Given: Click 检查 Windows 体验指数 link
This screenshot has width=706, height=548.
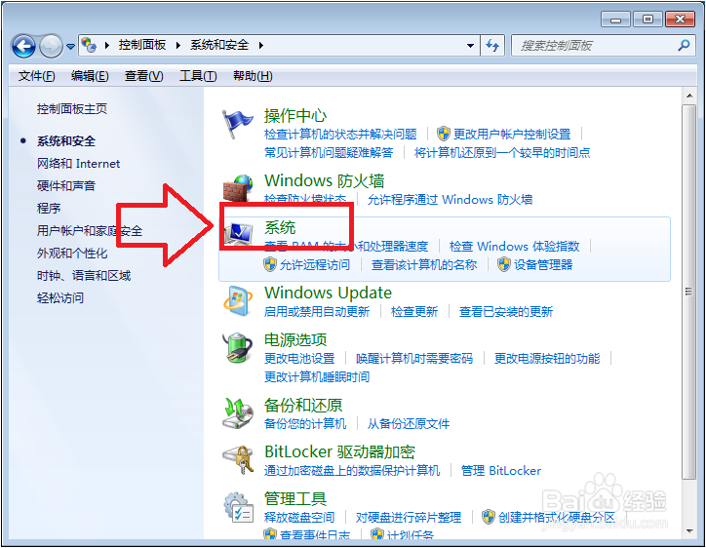Looking at the screenshot, I should coord(514,247).
